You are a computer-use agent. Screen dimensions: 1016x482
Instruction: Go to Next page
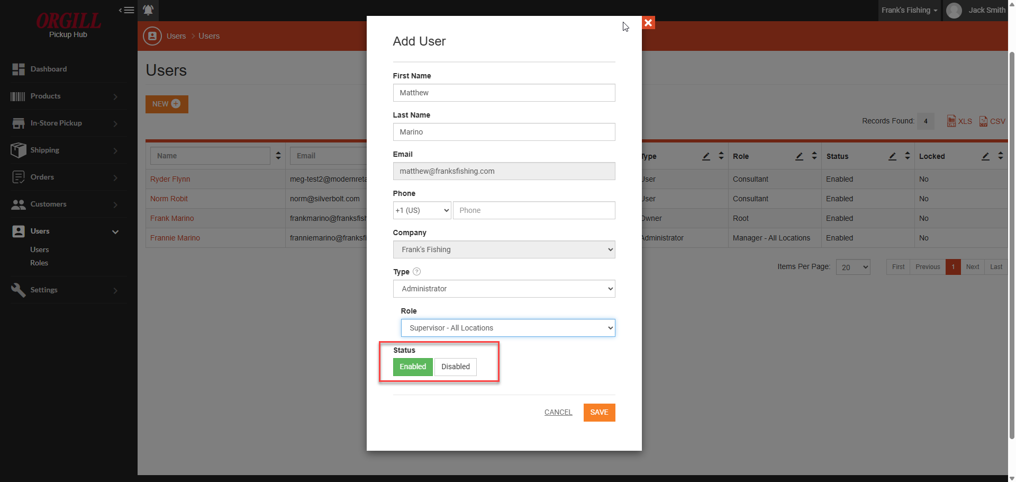coord(973,267)
